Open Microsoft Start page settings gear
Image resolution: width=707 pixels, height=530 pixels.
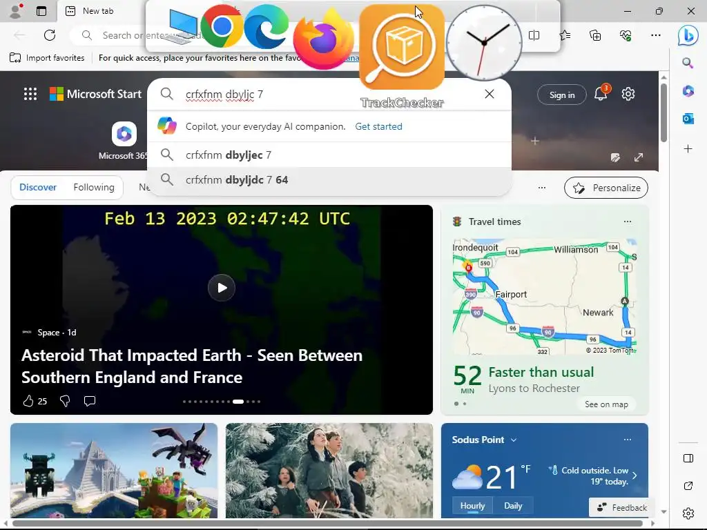click(628, 94)
